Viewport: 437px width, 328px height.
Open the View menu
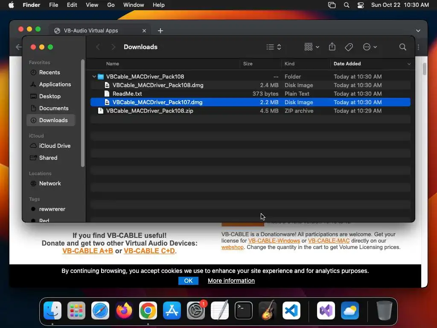click(92, 5)
